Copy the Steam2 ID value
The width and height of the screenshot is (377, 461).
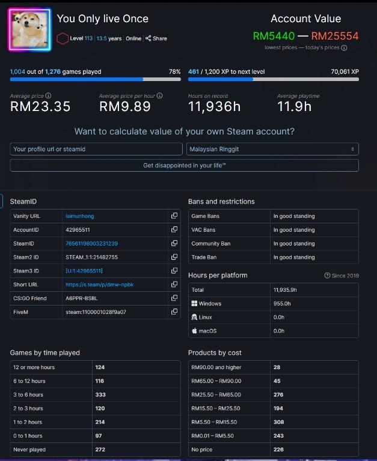[x=174, y=257]
